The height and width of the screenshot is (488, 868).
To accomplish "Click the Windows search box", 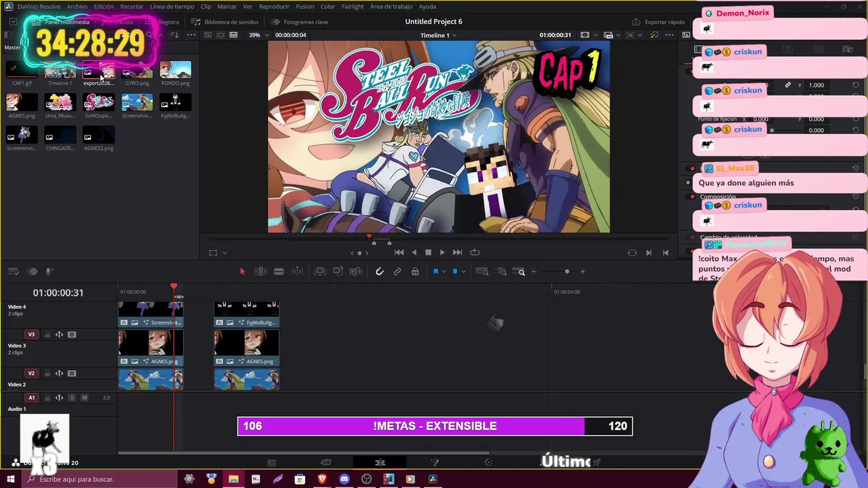I will tap(99, 479).
